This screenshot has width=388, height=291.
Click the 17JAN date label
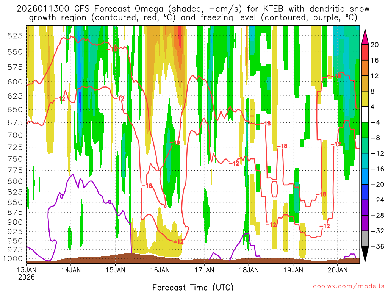point(204,270)
